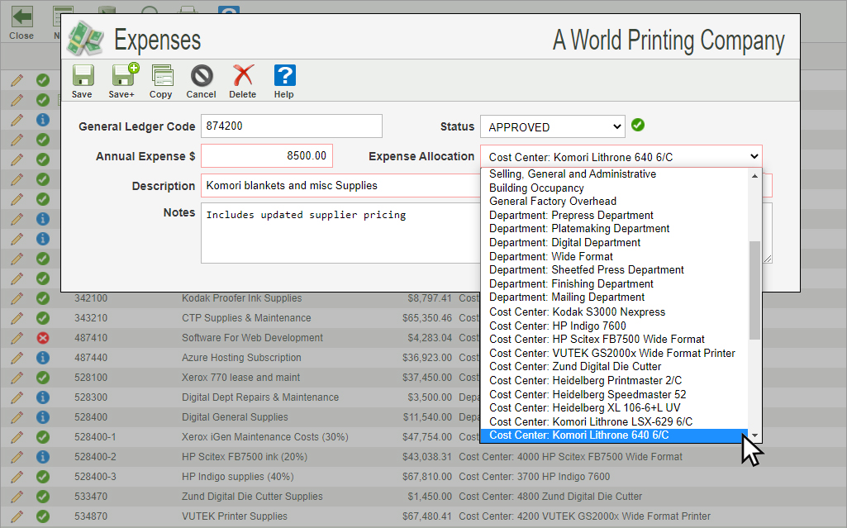Click inside the Notes text area

[340, 233]
